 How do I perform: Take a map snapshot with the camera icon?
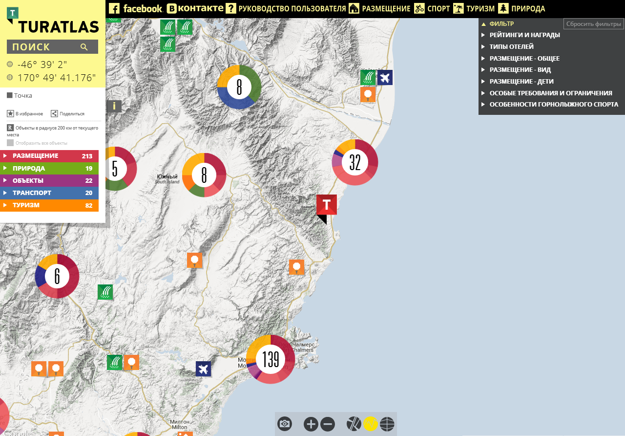point(285,424)
